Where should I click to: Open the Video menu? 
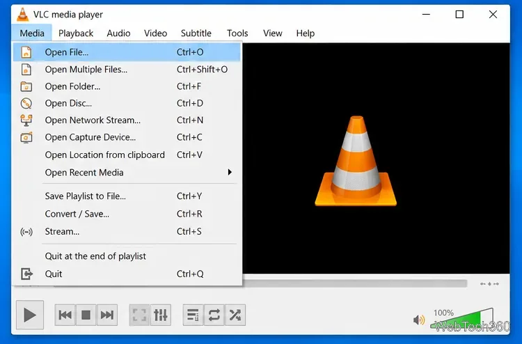pos(155,33)
